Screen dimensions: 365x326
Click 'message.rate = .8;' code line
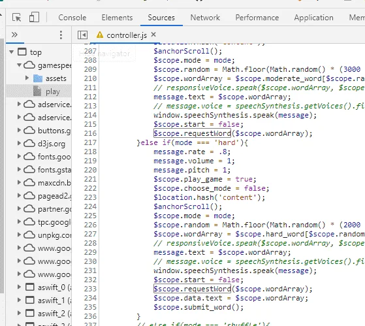pyautogui.click(x=192, y=152)
